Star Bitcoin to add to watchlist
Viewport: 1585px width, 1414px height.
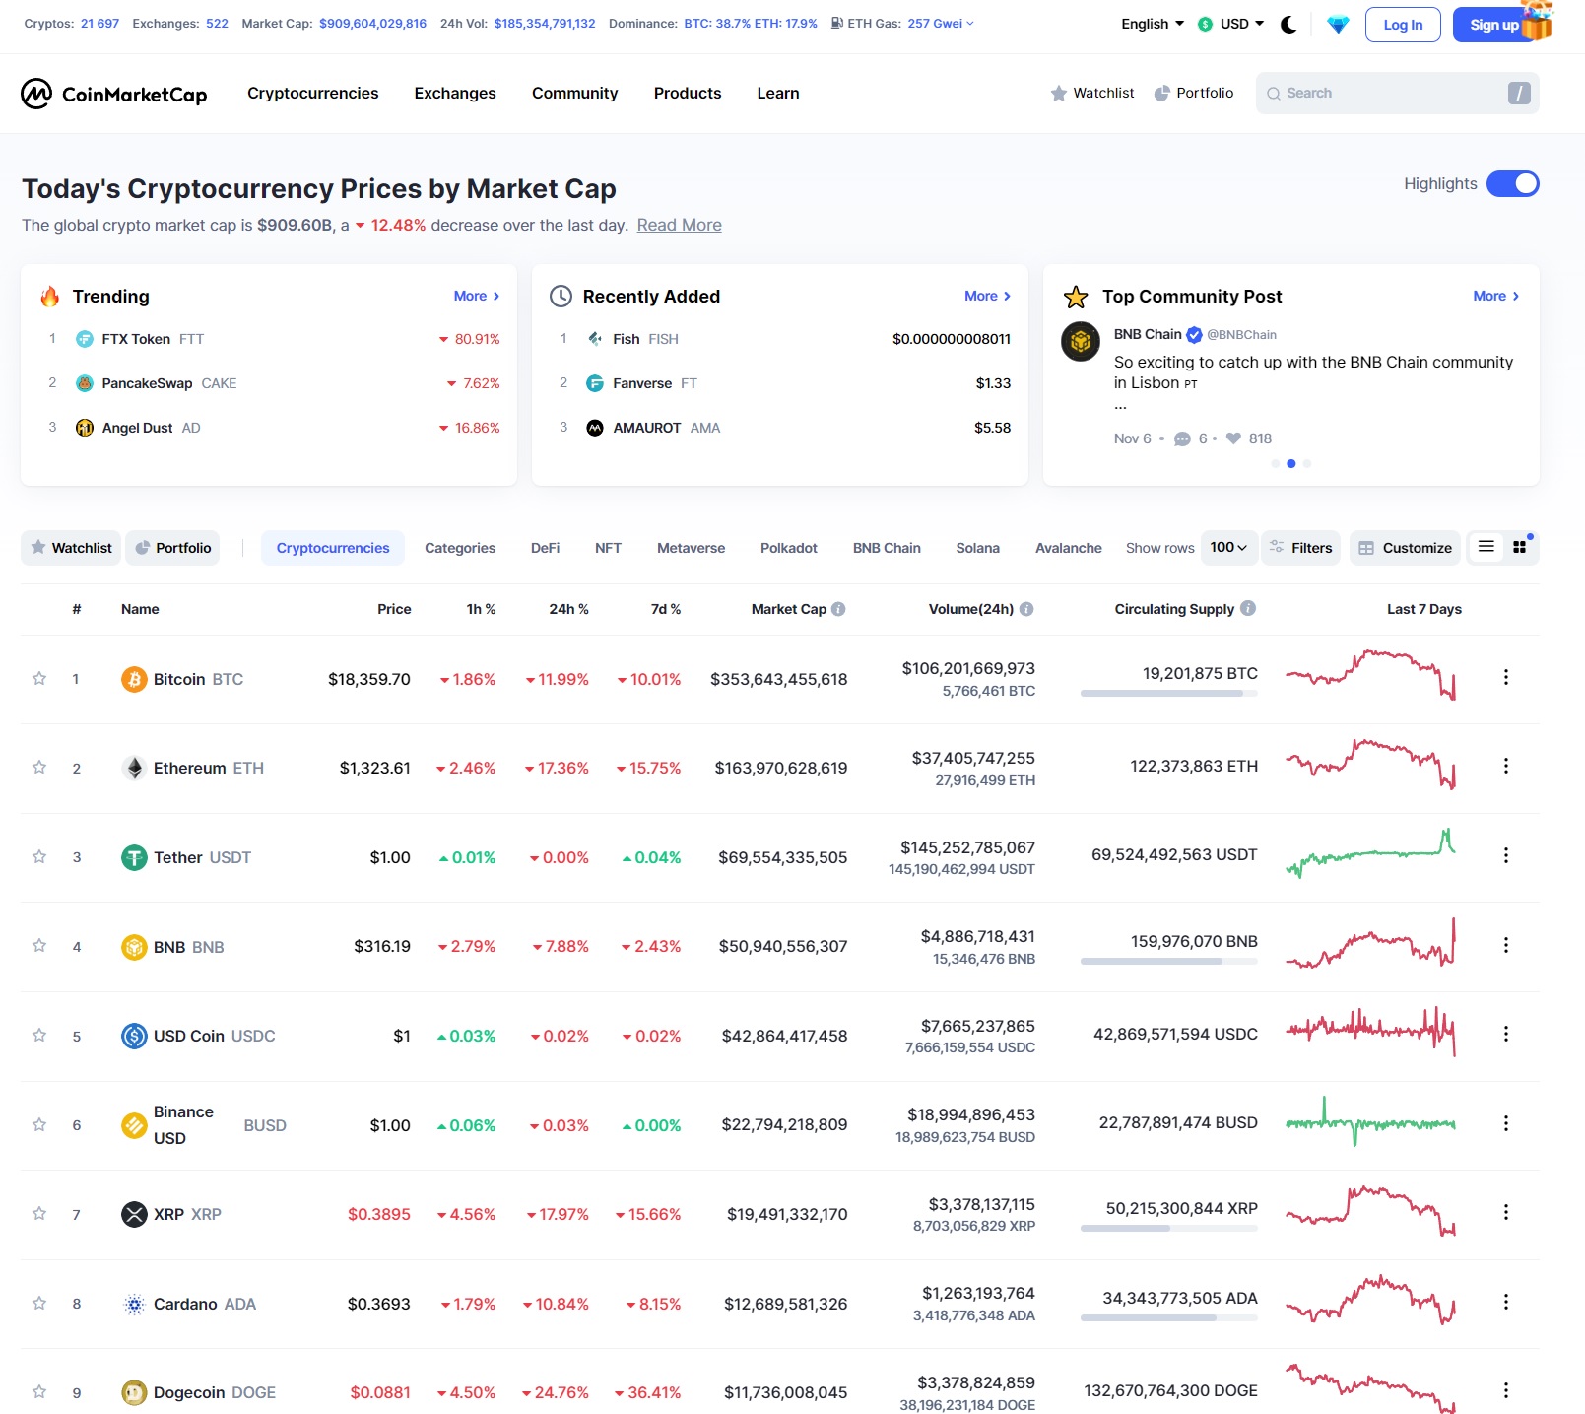[39, 678]
